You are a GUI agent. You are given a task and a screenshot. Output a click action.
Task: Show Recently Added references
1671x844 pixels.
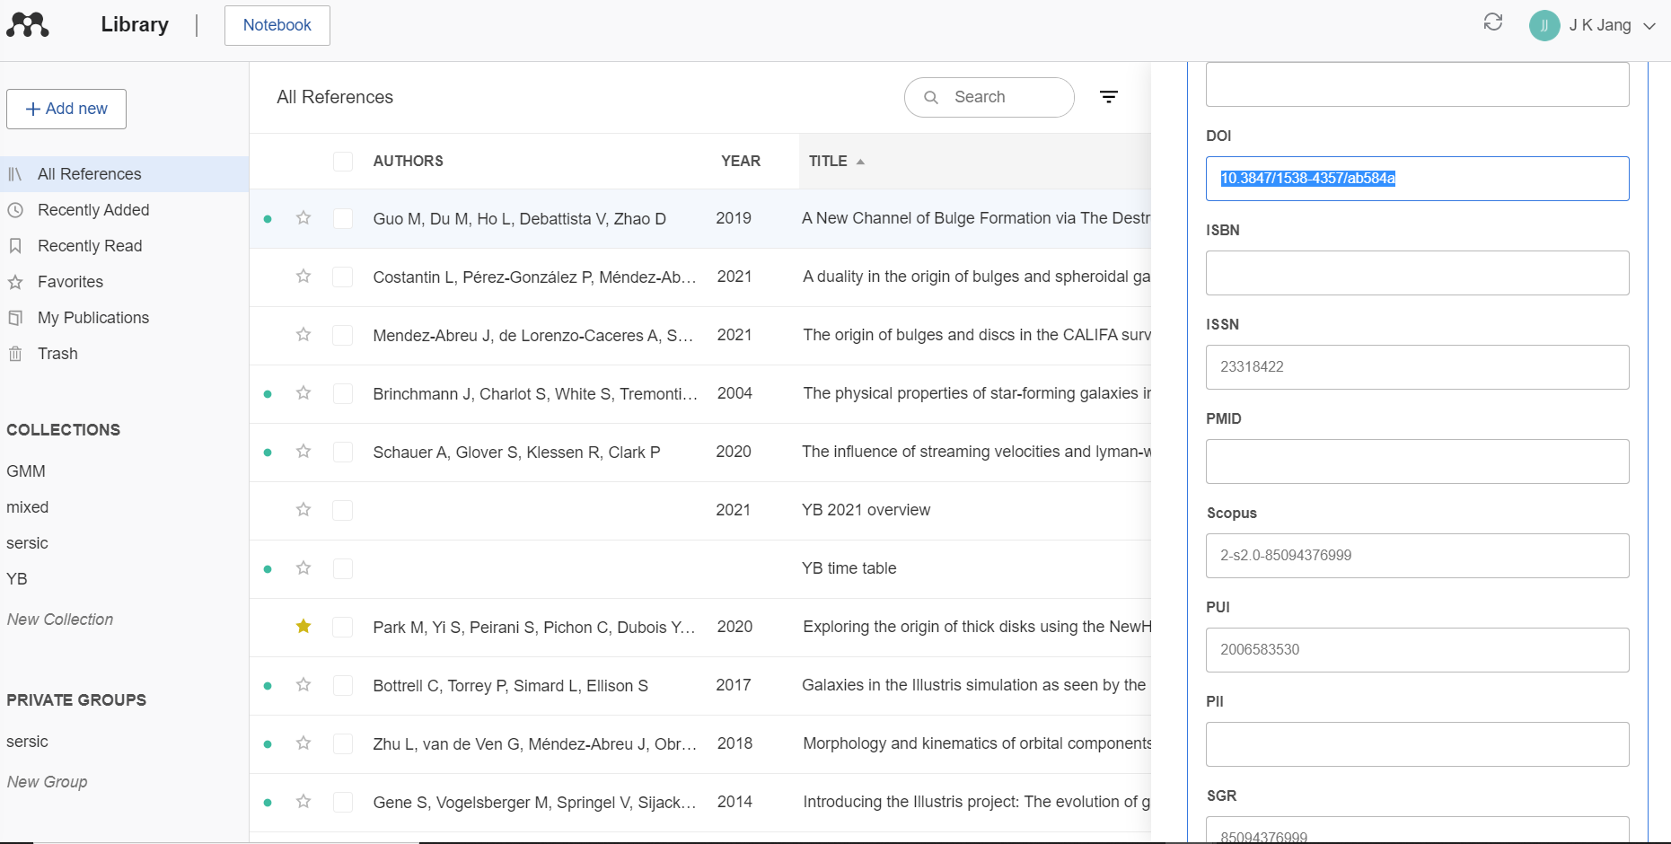[93, 210]
